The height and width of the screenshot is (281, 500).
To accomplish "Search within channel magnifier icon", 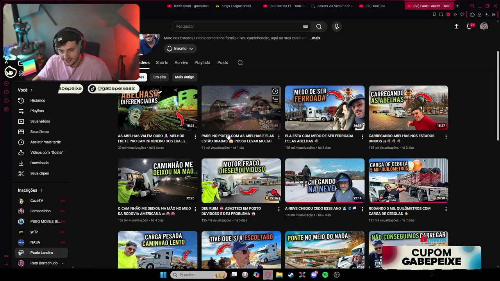I will pyautogui.click(x=240, y=62).
